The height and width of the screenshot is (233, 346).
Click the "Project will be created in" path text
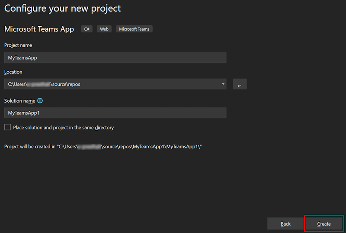pos(103,146)
